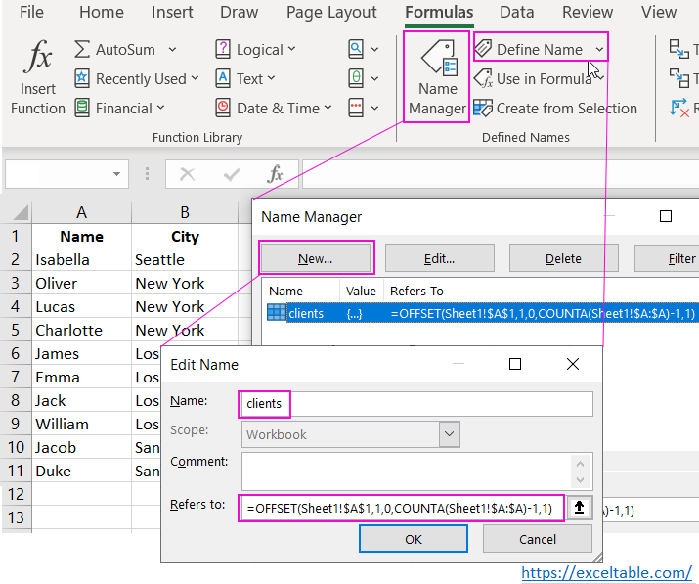Open the Date & Time functions icon
The height and width of the screenshot is (584, 699).
pyautogui.click(x=223, y=108)
